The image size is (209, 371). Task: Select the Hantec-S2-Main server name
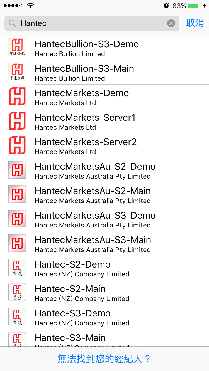point(70,289)
